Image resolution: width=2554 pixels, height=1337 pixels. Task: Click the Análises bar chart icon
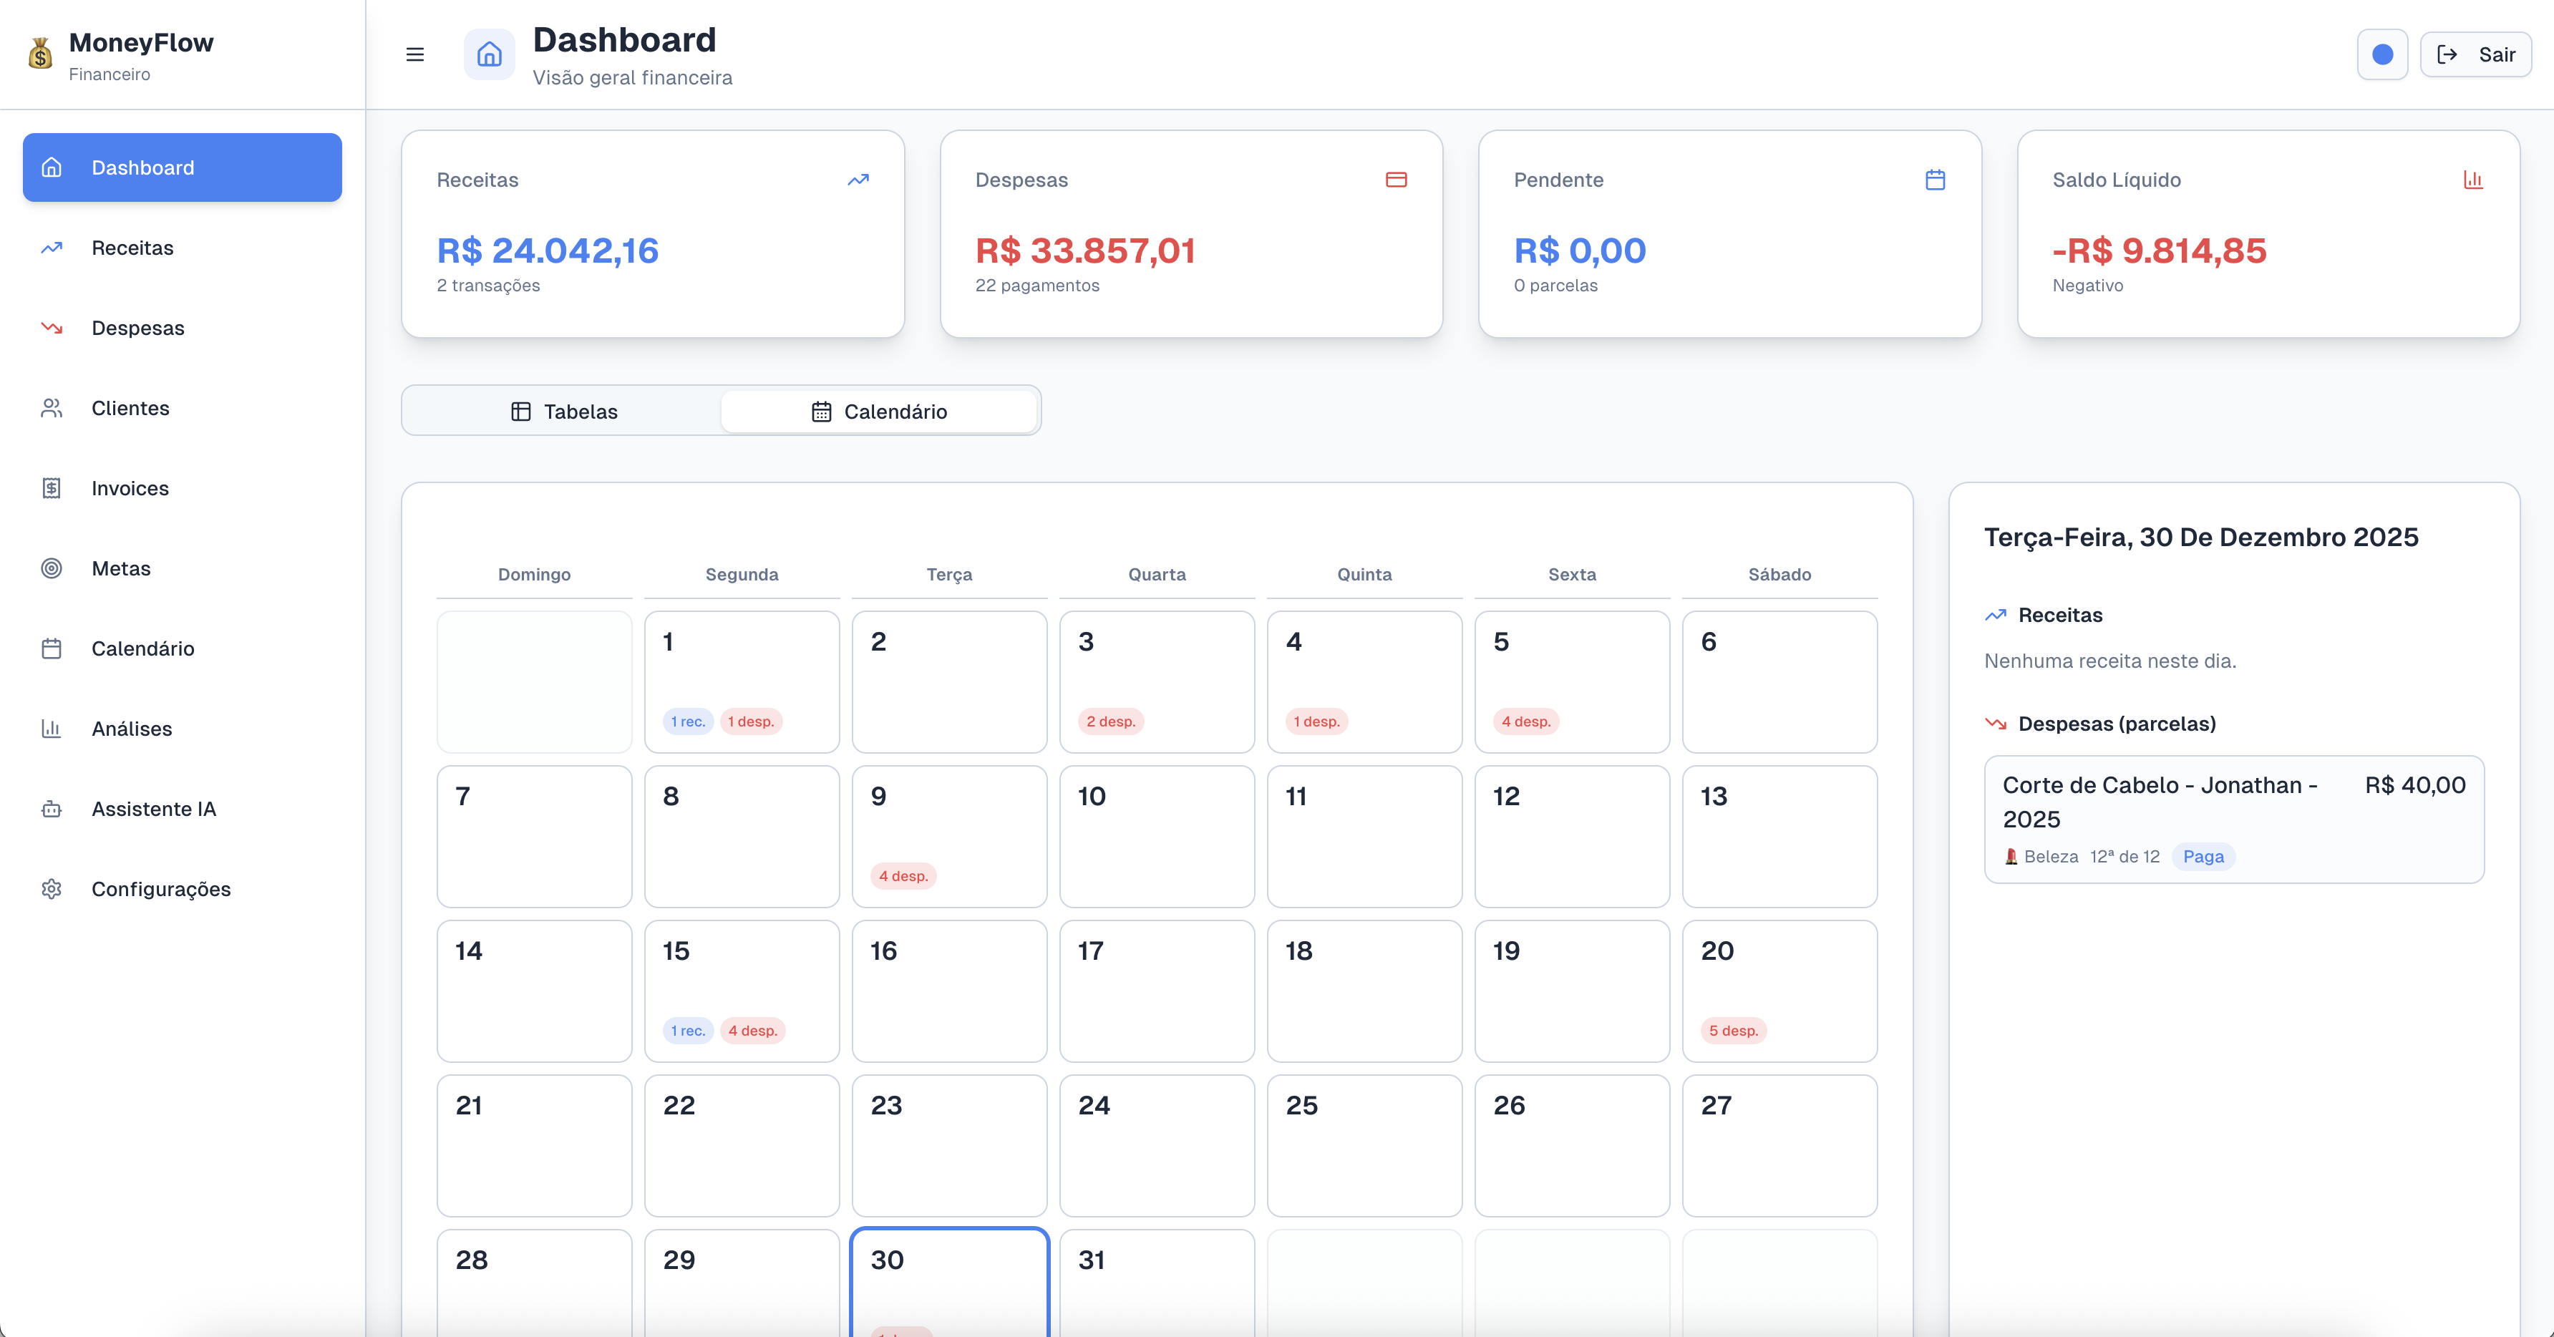pos(52,729)
